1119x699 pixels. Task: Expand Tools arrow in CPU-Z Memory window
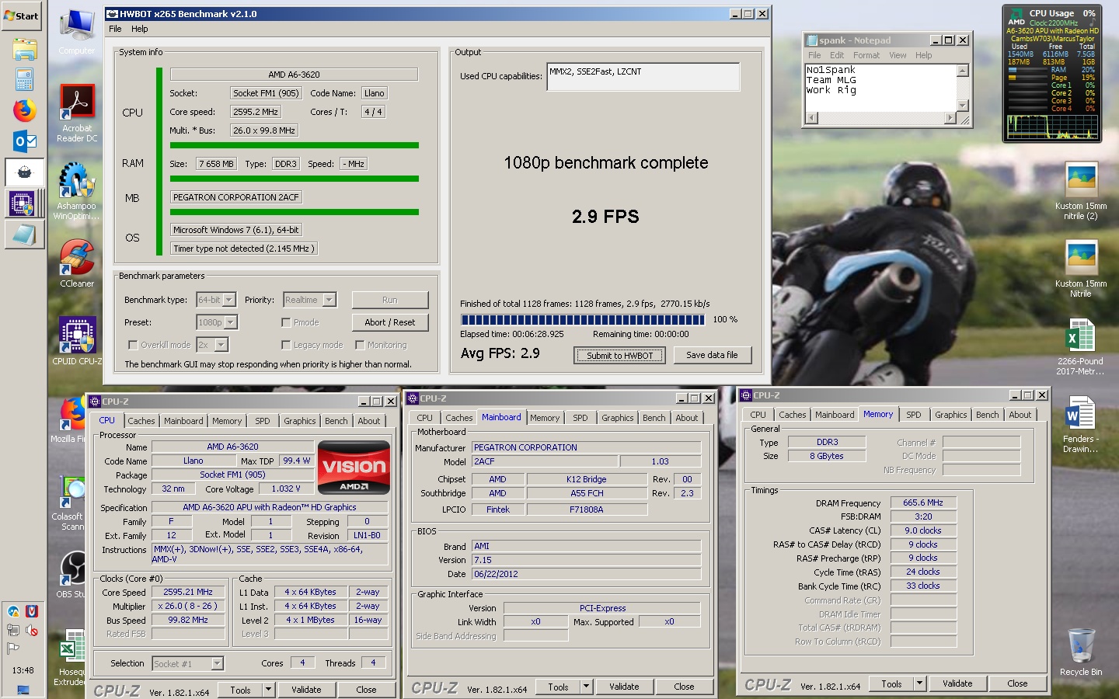[x=920, y=683]
